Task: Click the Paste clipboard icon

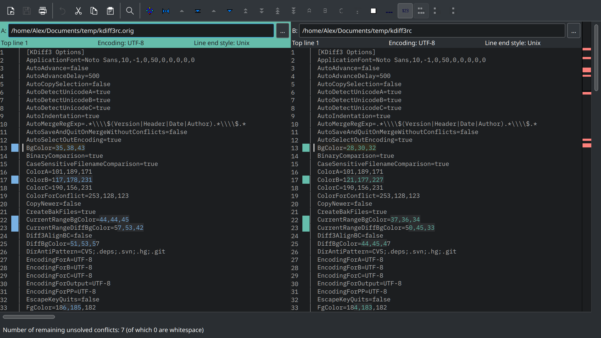Action: [x=110, y=11]
